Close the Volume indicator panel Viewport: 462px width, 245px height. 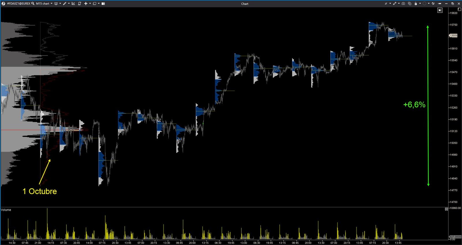point(446,209)
